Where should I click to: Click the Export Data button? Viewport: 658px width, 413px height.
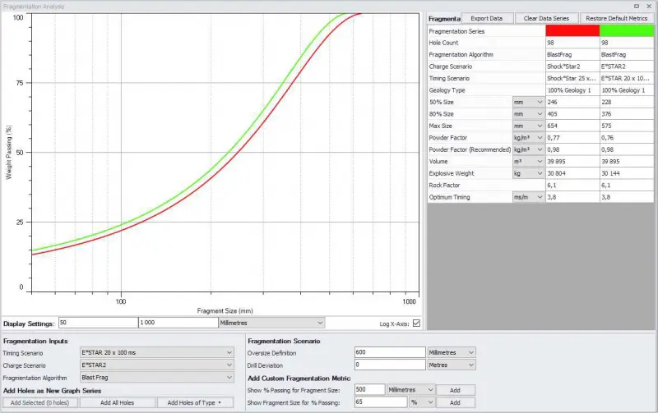pyautogui.click(x=488, y=18)
